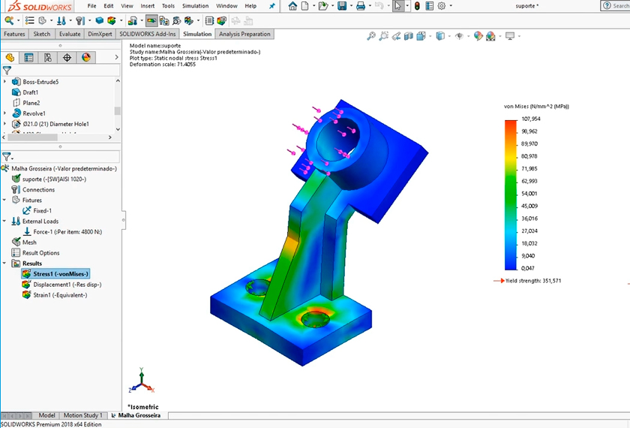Click the Save icon in the top toolbar
Viewport: 630px width, 428px height.
[x=342, y=6]
